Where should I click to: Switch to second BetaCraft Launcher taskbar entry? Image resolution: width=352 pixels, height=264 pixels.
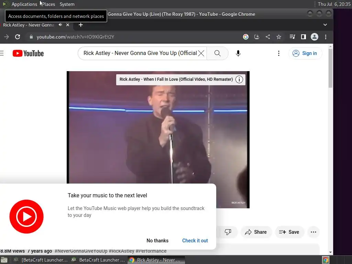[98, 260]
